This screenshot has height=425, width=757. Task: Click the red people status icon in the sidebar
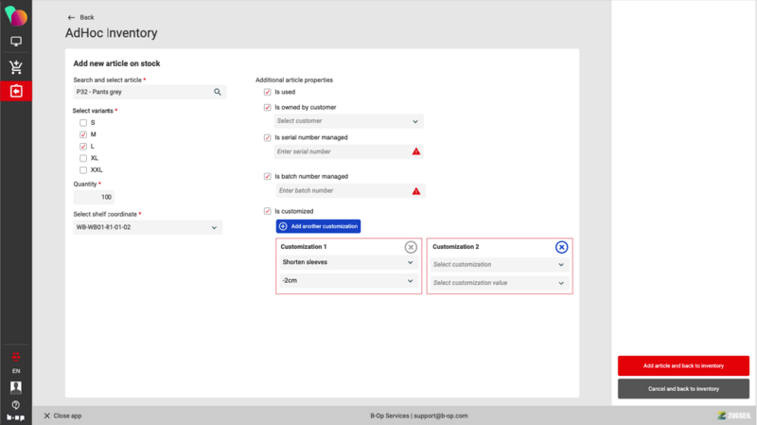pos(16,357)
